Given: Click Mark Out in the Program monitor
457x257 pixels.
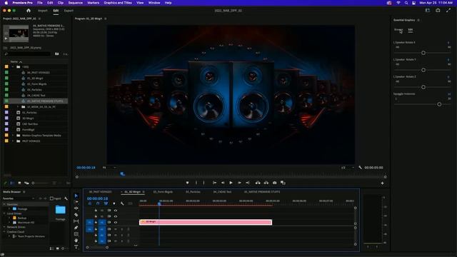Looking at the screenshot, I should 204,183.
